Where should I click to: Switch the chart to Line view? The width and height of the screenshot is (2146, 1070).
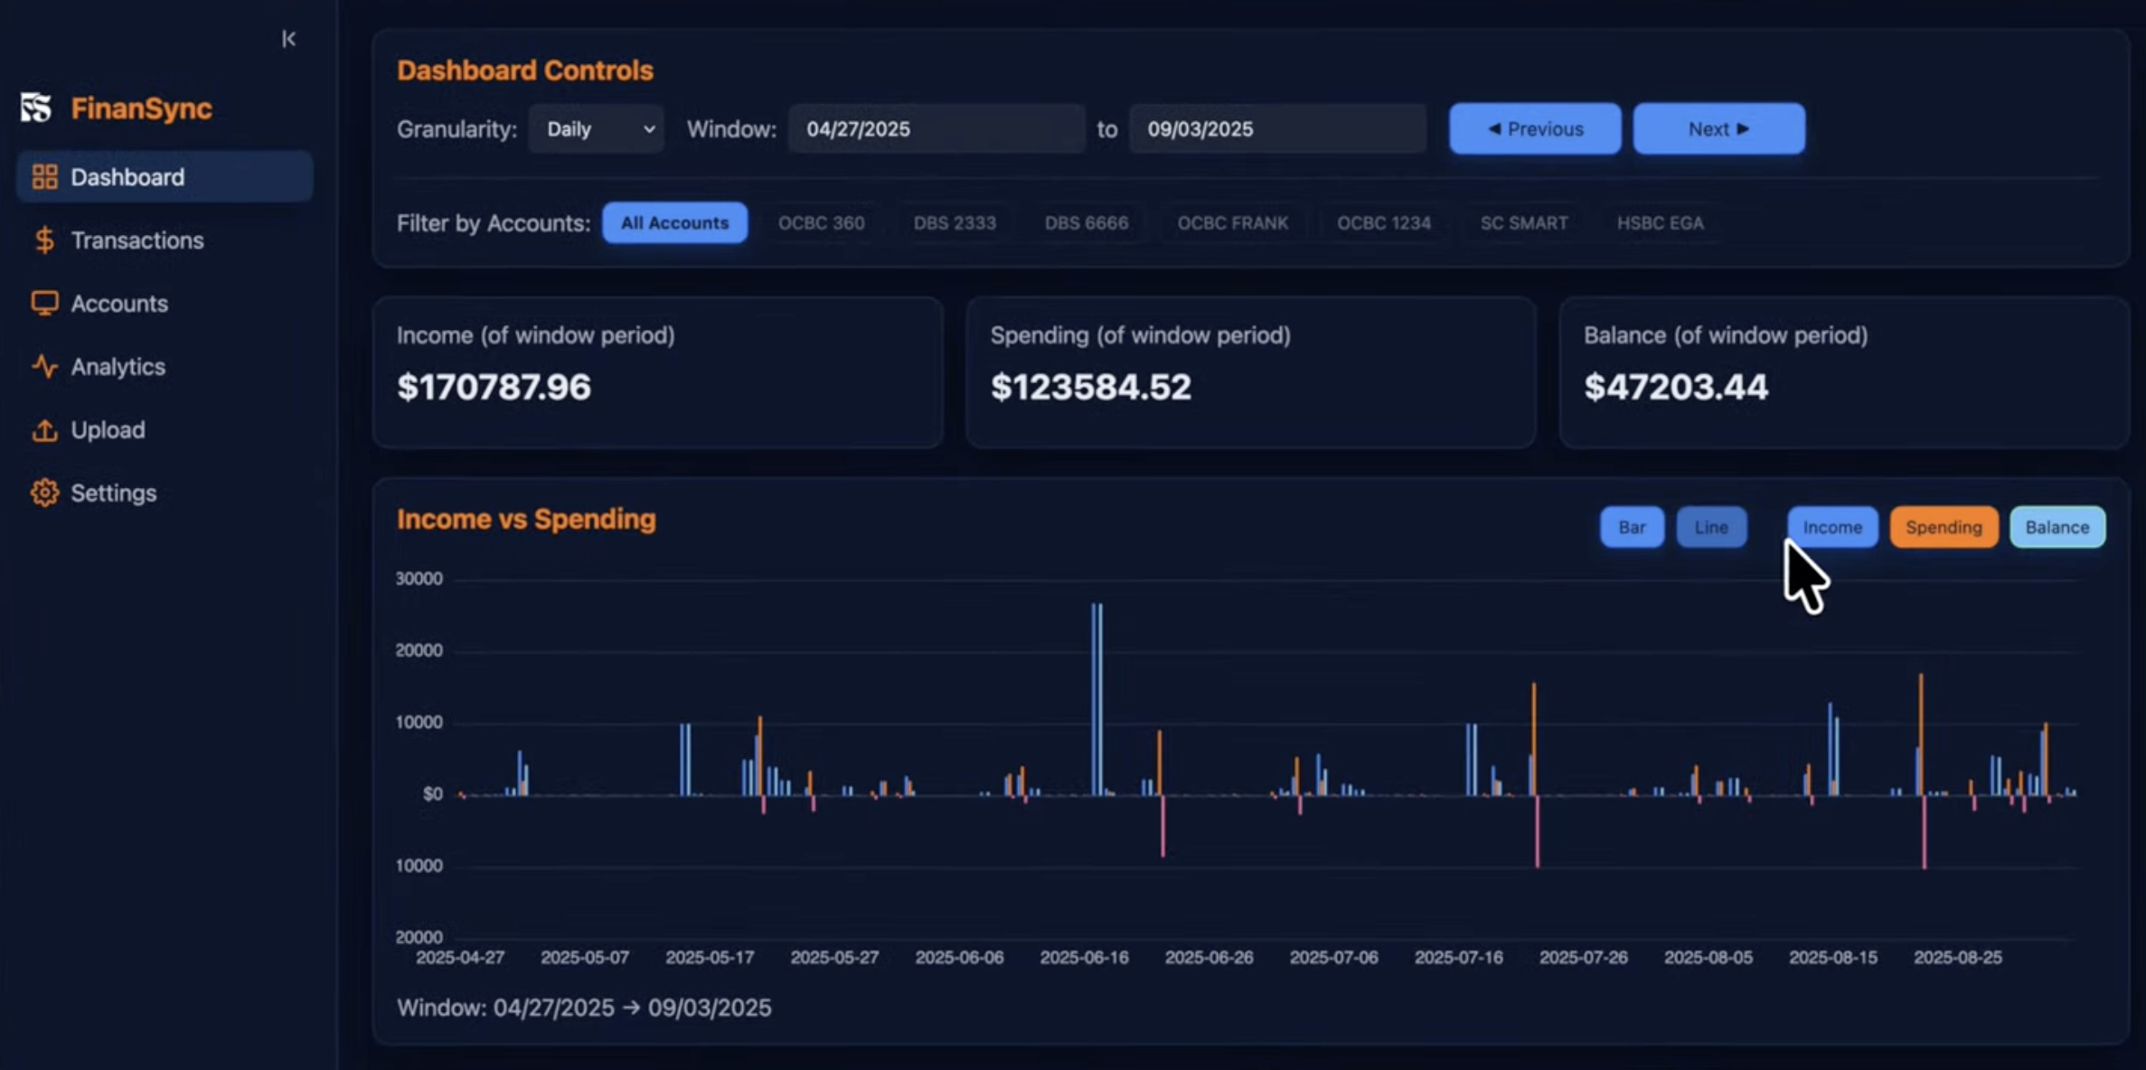click(x=1711, y=527)
